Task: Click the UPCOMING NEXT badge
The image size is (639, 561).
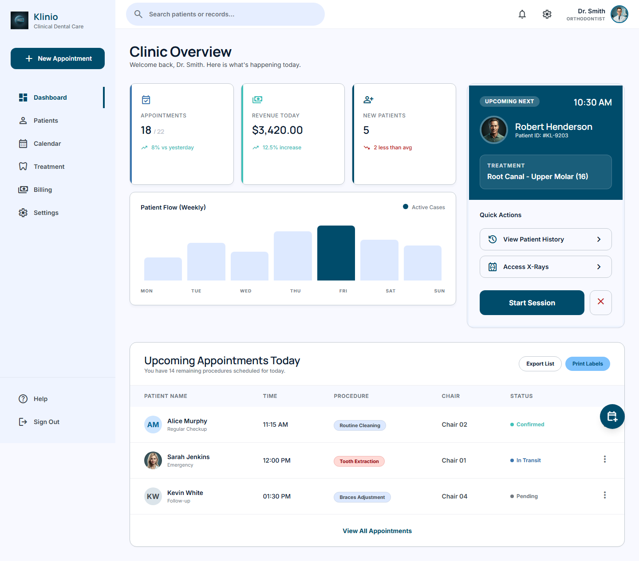Action: click(509, 101)
